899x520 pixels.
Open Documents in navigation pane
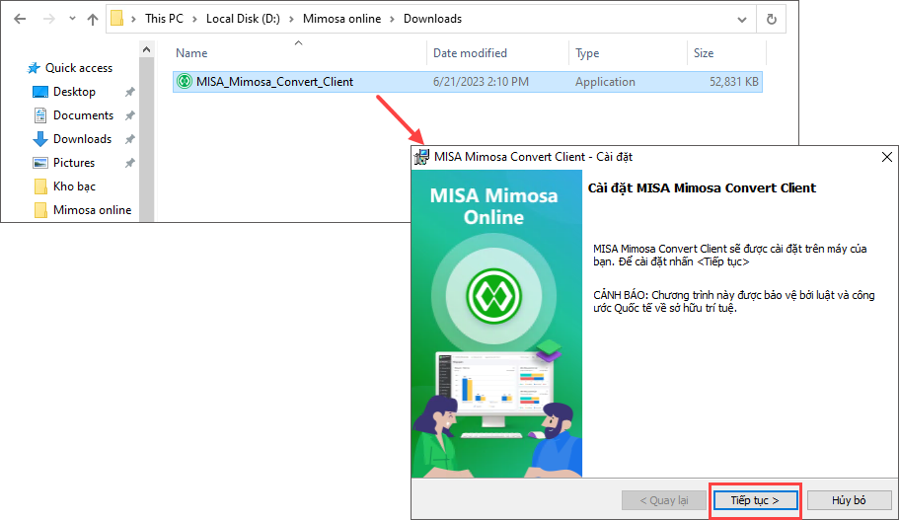pyautogui.click(x=83, y=115)
